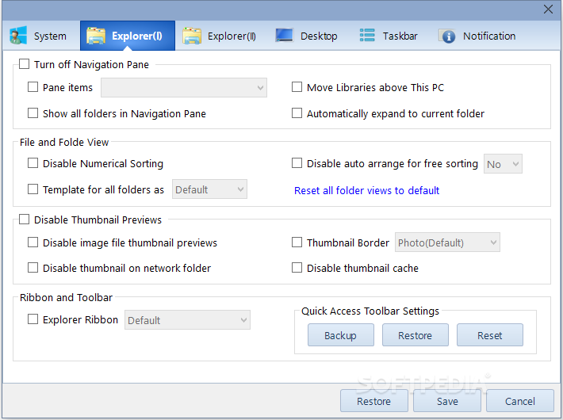Expand the Thumbnail Border Photo(Default) dropdown

[x=447, y=242]
